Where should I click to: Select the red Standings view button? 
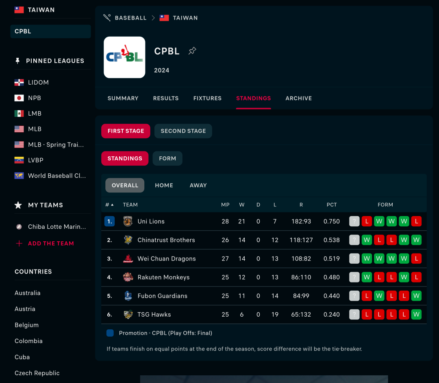pyautogui.click(x=125, y=158)
